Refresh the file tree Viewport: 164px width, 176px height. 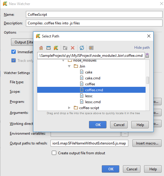(82, 48)
